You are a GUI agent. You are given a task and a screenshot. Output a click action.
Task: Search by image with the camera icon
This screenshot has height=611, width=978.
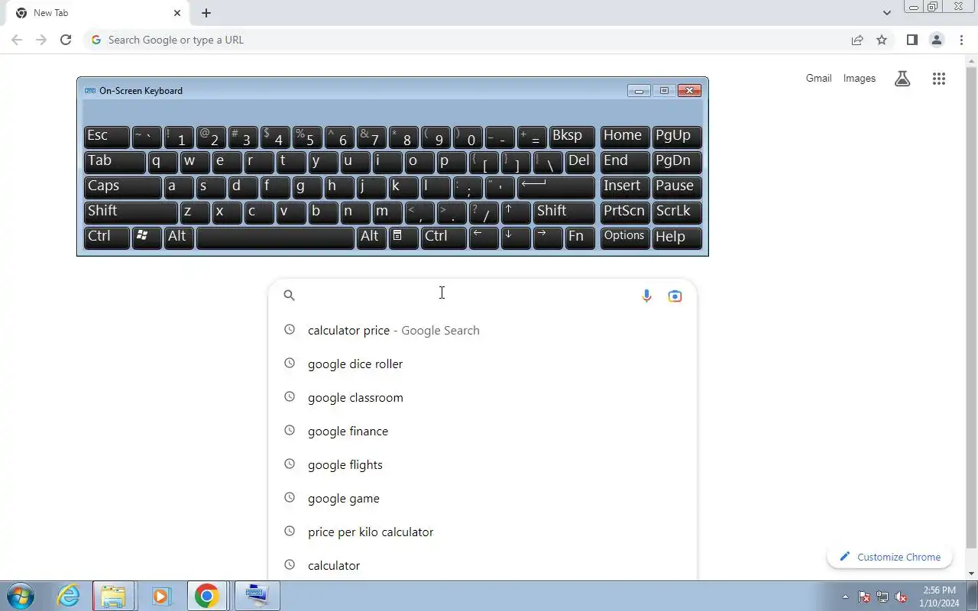point(675,296)
